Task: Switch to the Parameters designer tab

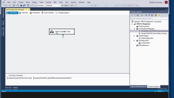Action: tap(35, 13)
